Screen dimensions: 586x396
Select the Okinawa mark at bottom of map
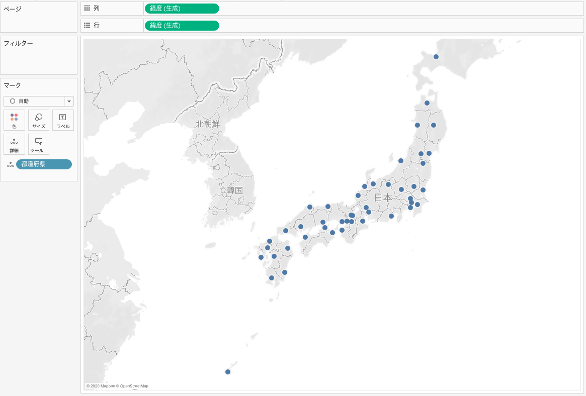(x=228, y=372)
